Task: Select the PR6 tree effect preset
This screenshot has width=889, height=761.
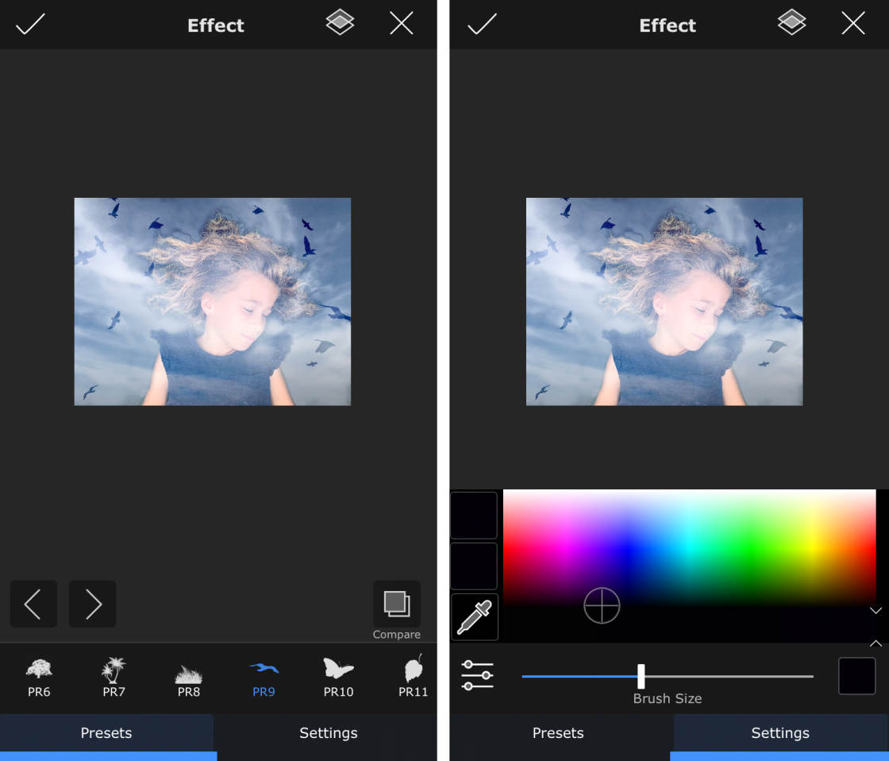Action: point(38,678)
